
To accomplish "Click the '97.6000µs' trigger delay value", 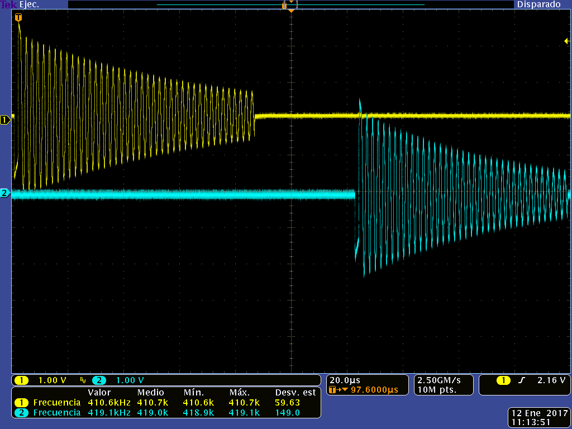I will point(374,390).
